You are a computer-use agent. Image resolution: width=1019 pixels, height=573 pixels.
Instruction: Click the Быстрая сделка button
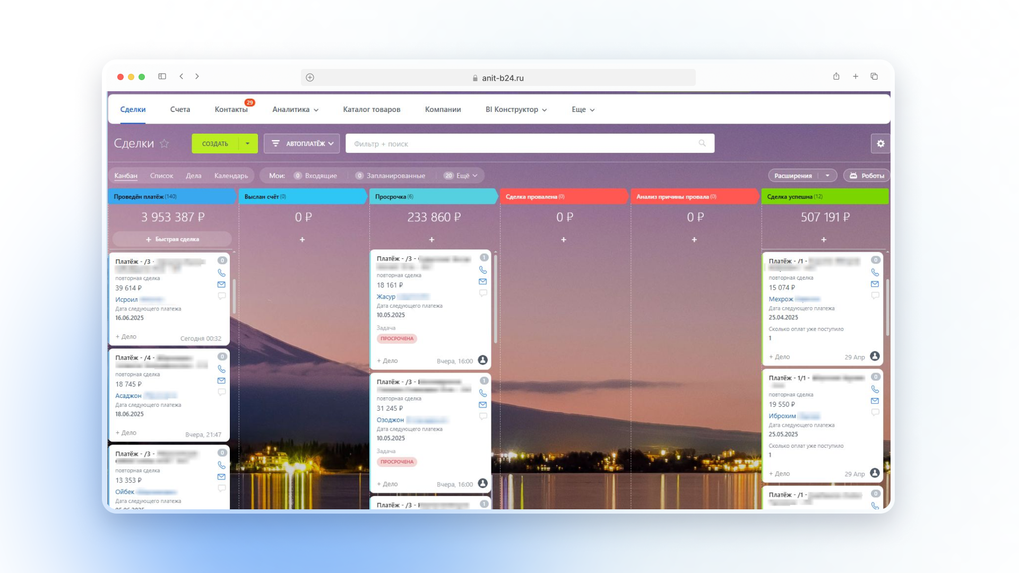coord(172,239)
